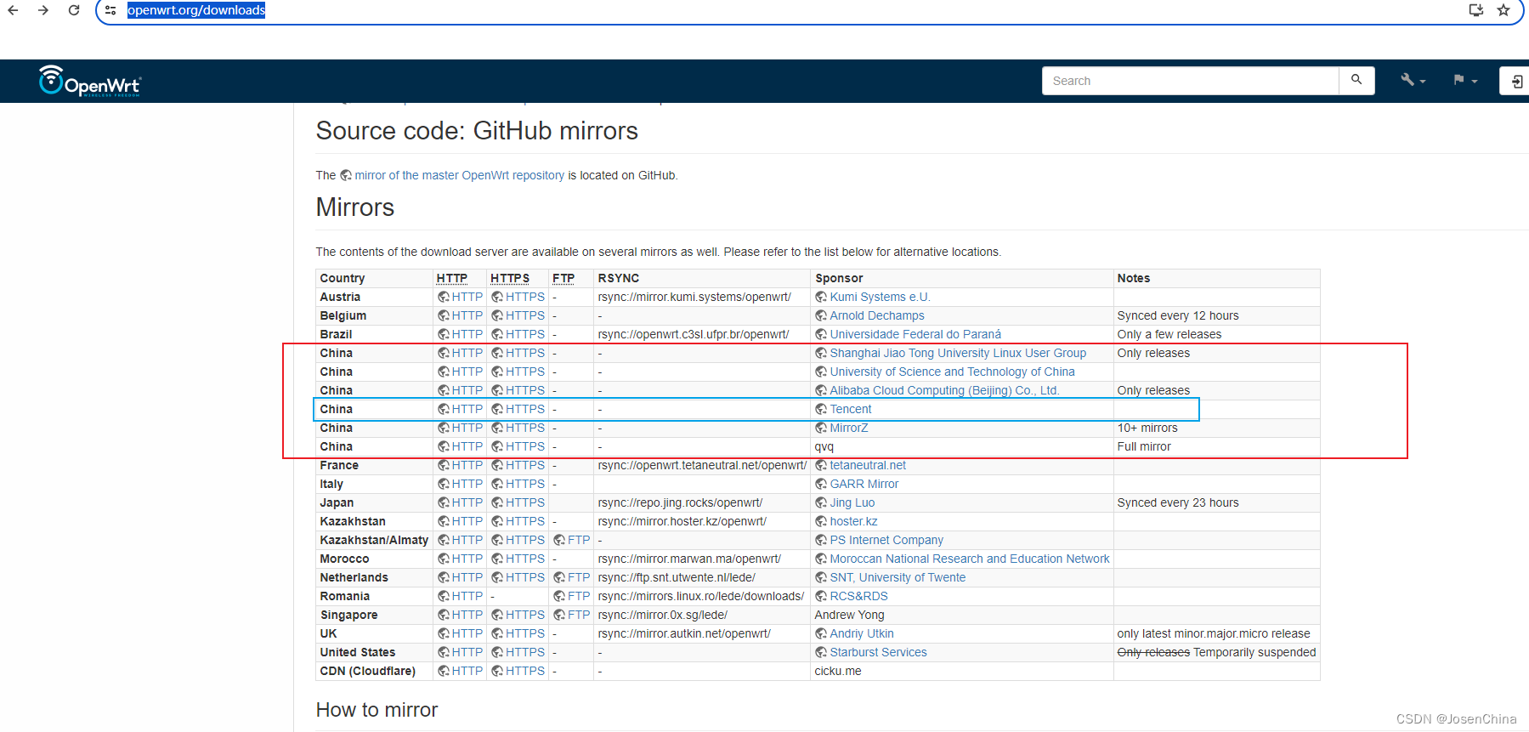Screen dimensions: 1529x732
Task: Open the HTTP mirror for Austria
Action: 467,297
